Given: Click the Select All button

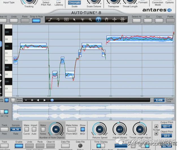Looking at the screenshot, I should point(136,21).
